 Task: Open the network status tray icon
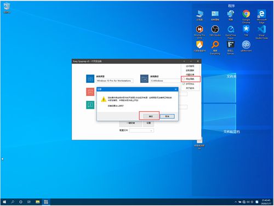click(244, 202)
